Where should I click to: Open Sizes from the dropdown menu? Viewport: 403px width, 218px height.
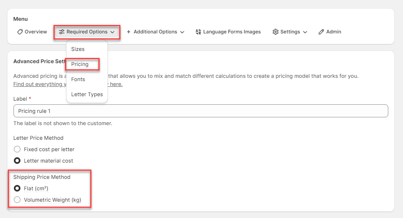tap(78, 49)
